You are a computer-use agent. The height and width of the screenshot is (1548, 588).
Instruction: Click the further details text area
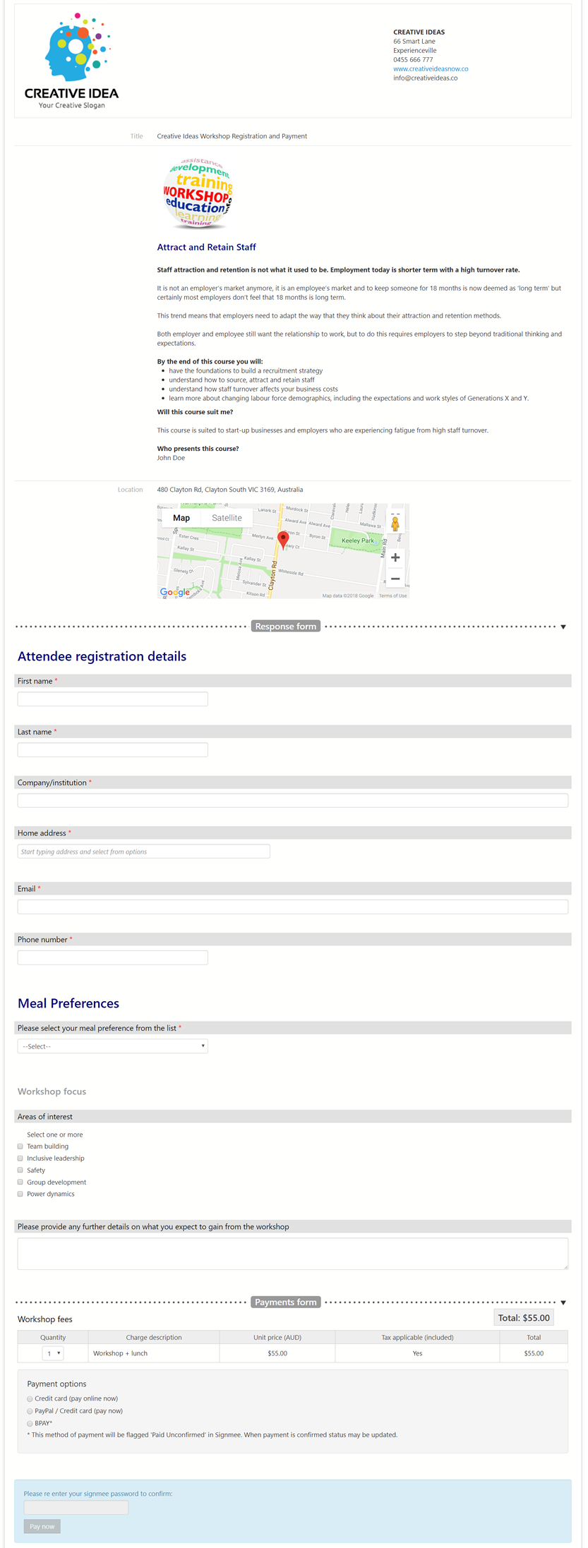pyautogui.click(x=293, y=1254)
